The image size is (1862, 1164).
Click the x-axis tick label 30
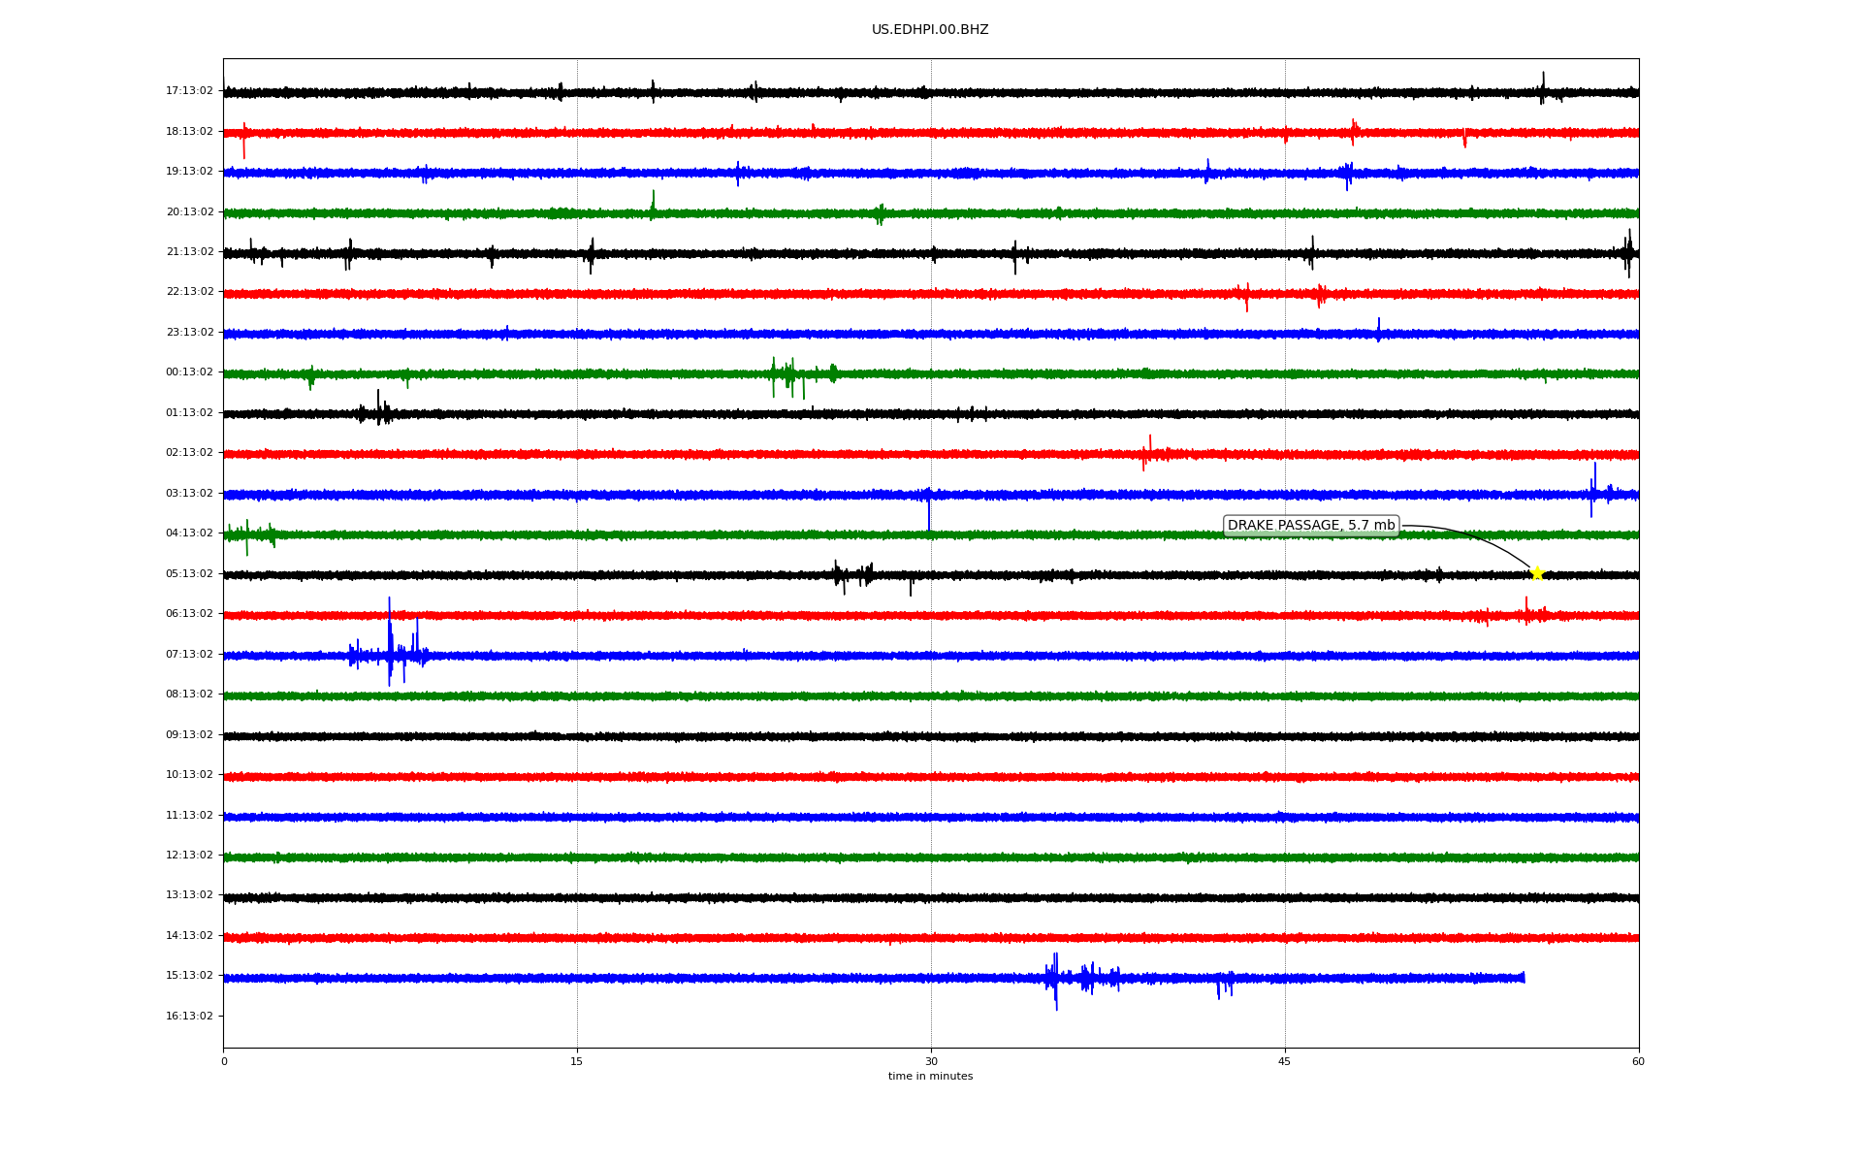(931, 1062)
